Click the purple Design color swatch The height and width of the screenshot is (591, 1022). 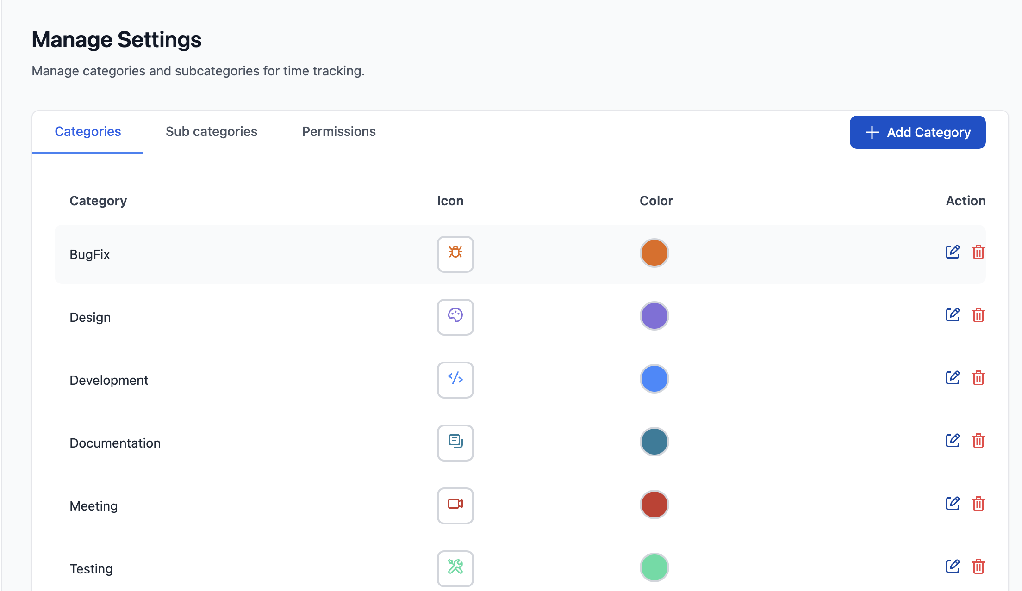click(654, 316)
